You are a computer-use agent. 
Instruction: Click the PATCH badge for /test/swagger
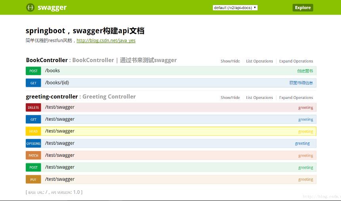tap(33, 155)
